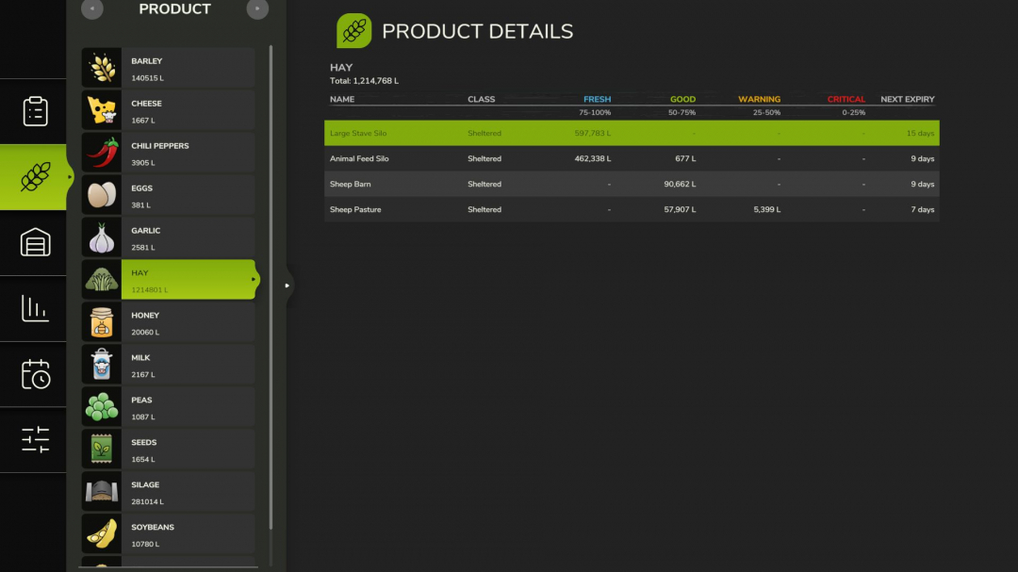Click the chevron on right edge of product panel
Image resolution: width=1018 pixels, height=572 pixels.
(x=287, y=285)
